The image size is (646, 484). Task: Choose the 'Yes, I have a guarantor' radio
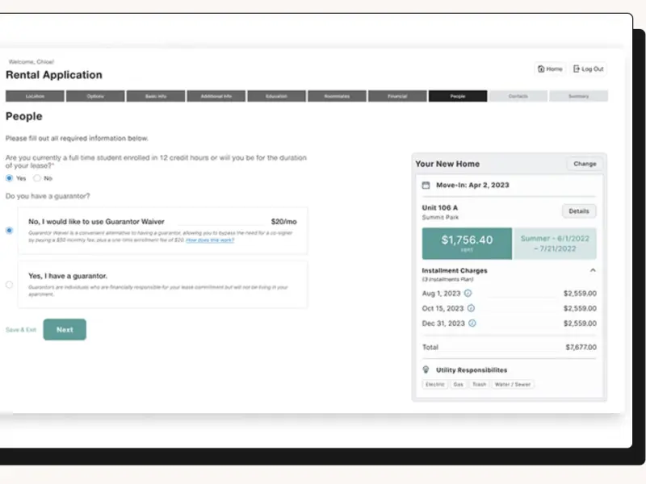click(10, 284)
